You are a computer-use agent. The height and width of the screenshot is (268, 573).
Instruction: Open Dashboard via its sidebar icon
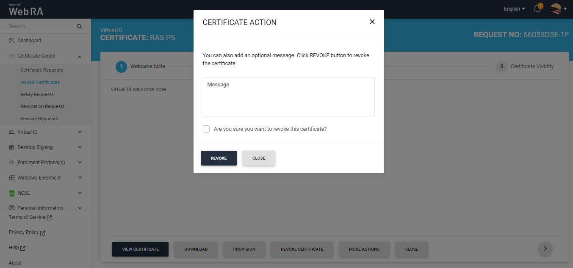(12, 41)
